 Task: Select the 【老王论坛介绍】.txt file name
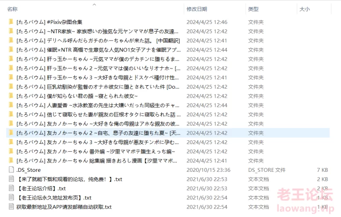point(41,188)
